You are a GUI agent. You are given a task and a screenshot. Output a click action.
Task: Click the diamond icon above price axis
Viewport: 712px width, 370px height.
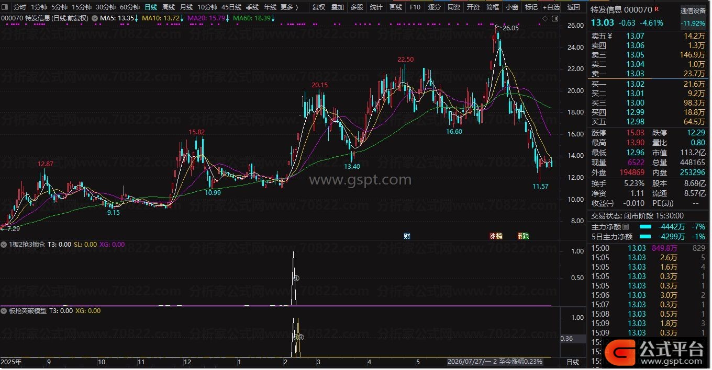[545, 18]
